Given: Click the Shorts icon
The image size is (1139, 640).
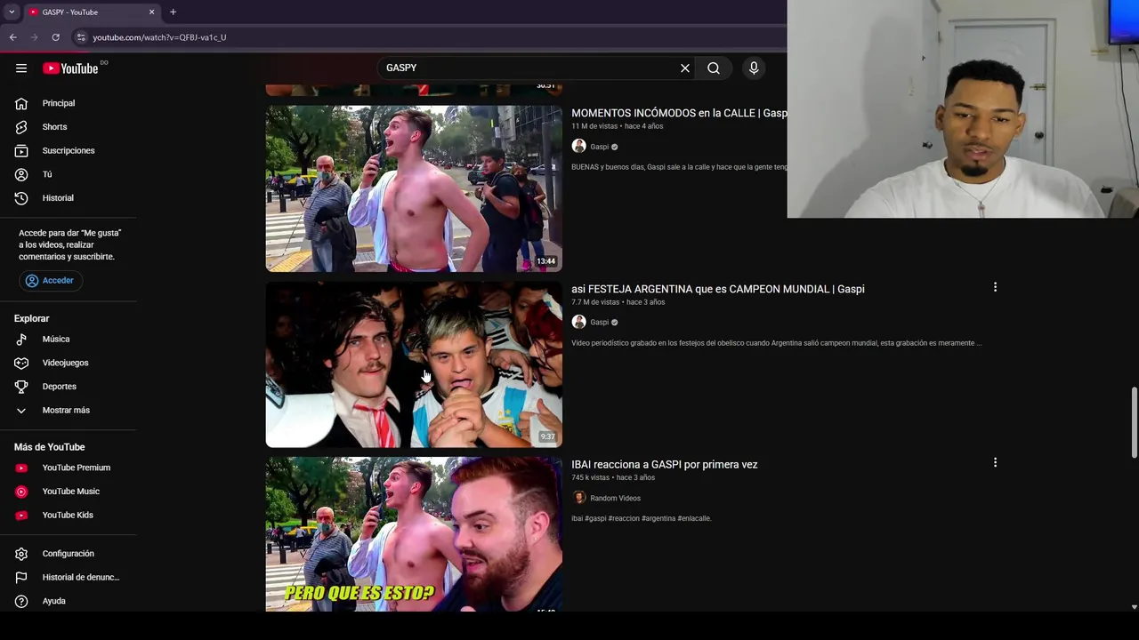Looking at the screenshot, I should click(21, 127).
